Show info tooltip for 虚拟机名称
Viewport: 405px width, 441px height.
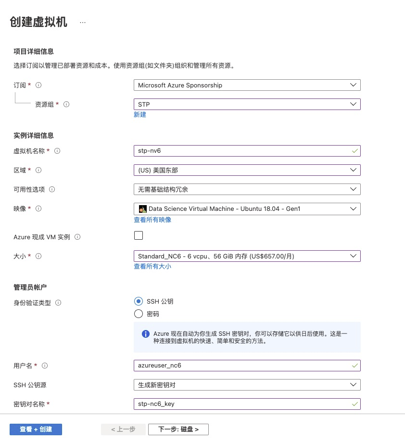coord(57,151)
